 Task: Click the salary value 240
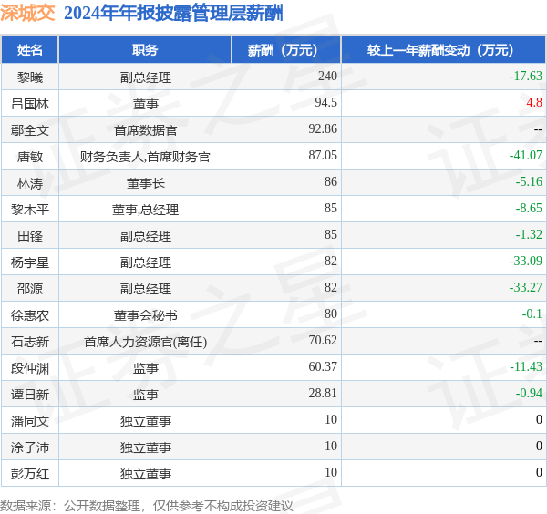(327, 76)
